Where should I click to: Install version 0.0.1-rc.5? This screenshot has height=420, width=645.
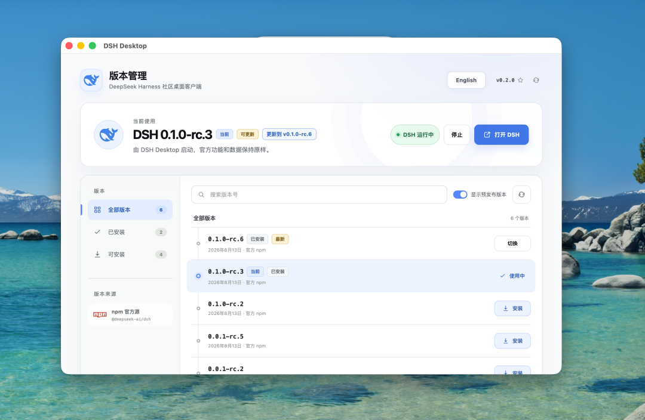click(x=512, y=341)
